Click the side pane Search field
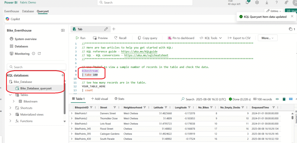 pos(37,67)
